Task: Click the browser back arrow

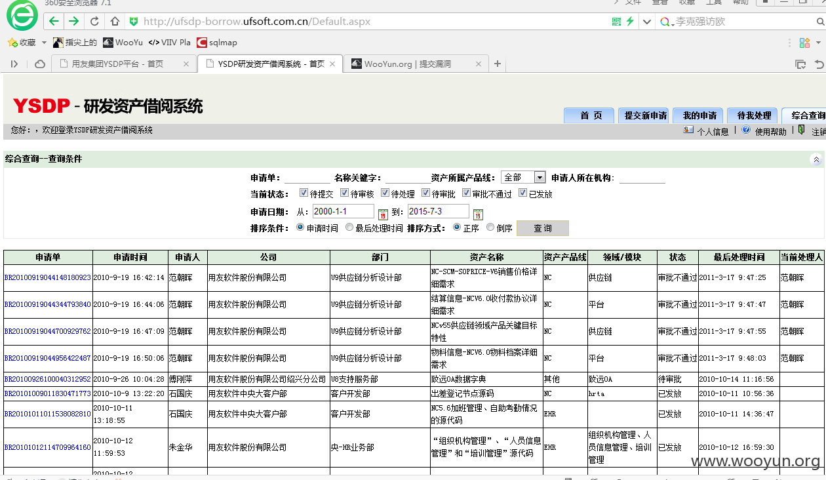Action: pos(54,21)
